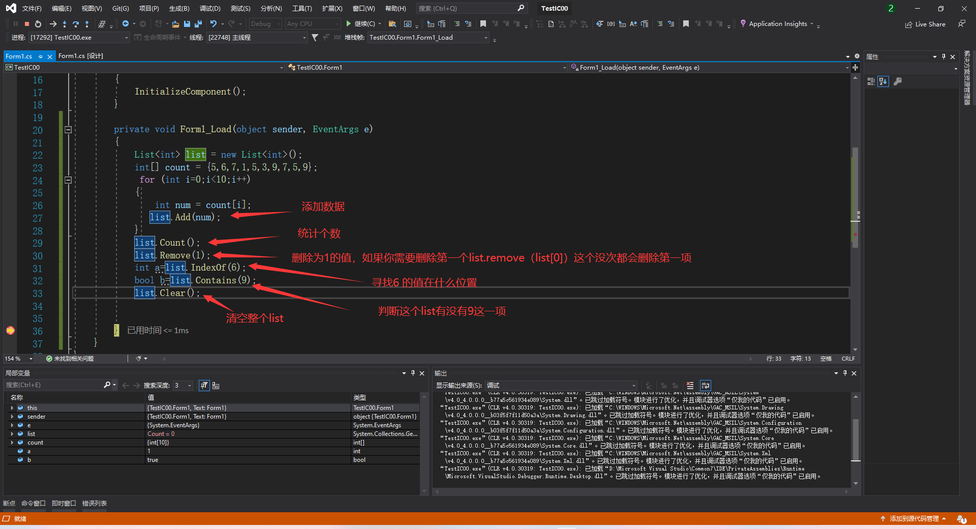Viewport: 976px width, 529px height.
Task: Toggle categorized view in Properties panel
Action: (871, 81)
